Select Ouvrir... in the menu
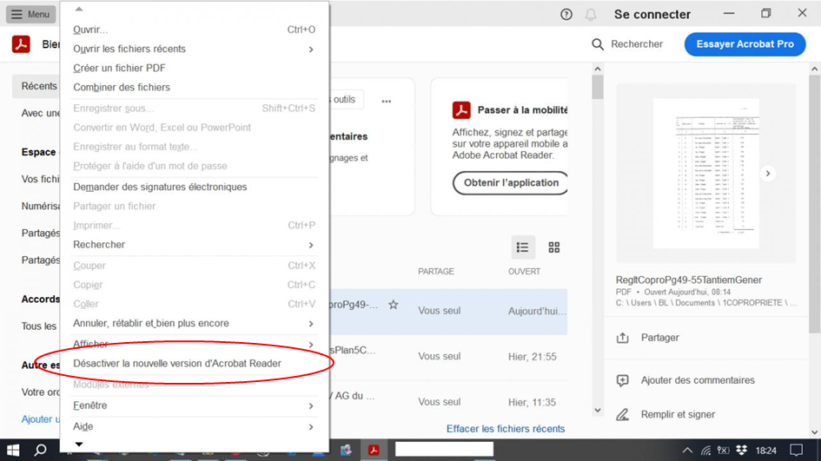 click(195, 30)
